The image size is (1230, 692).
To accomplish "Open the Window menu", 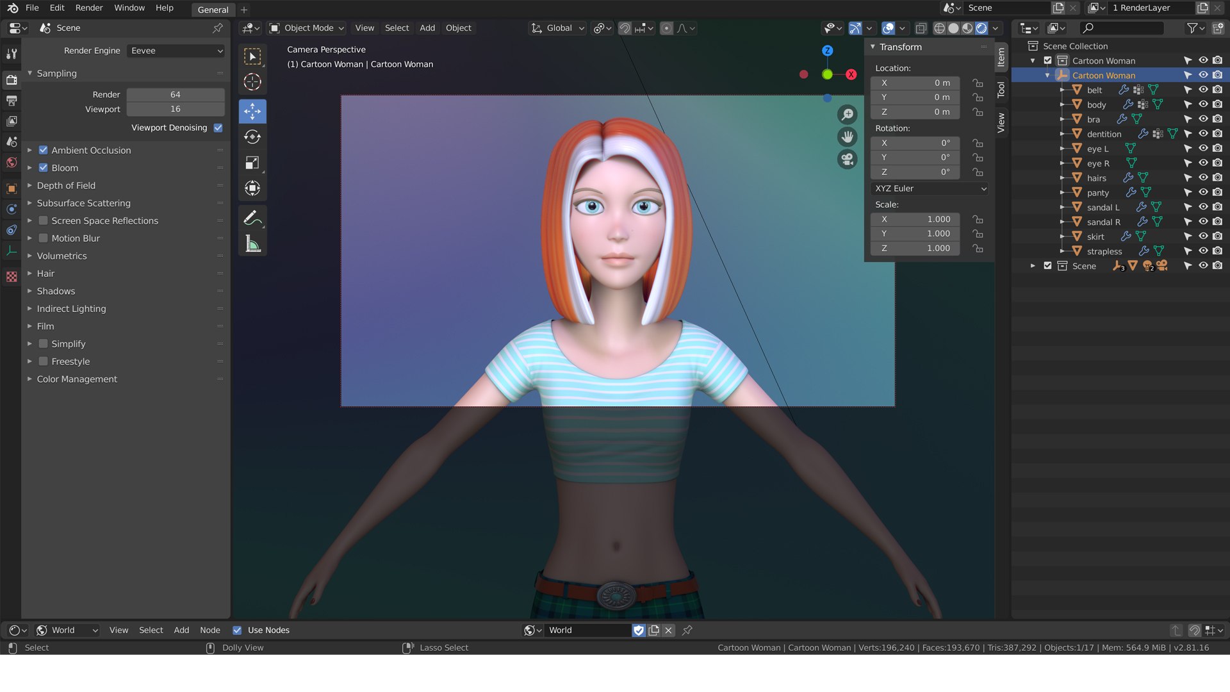I will (x=129, y=8).
